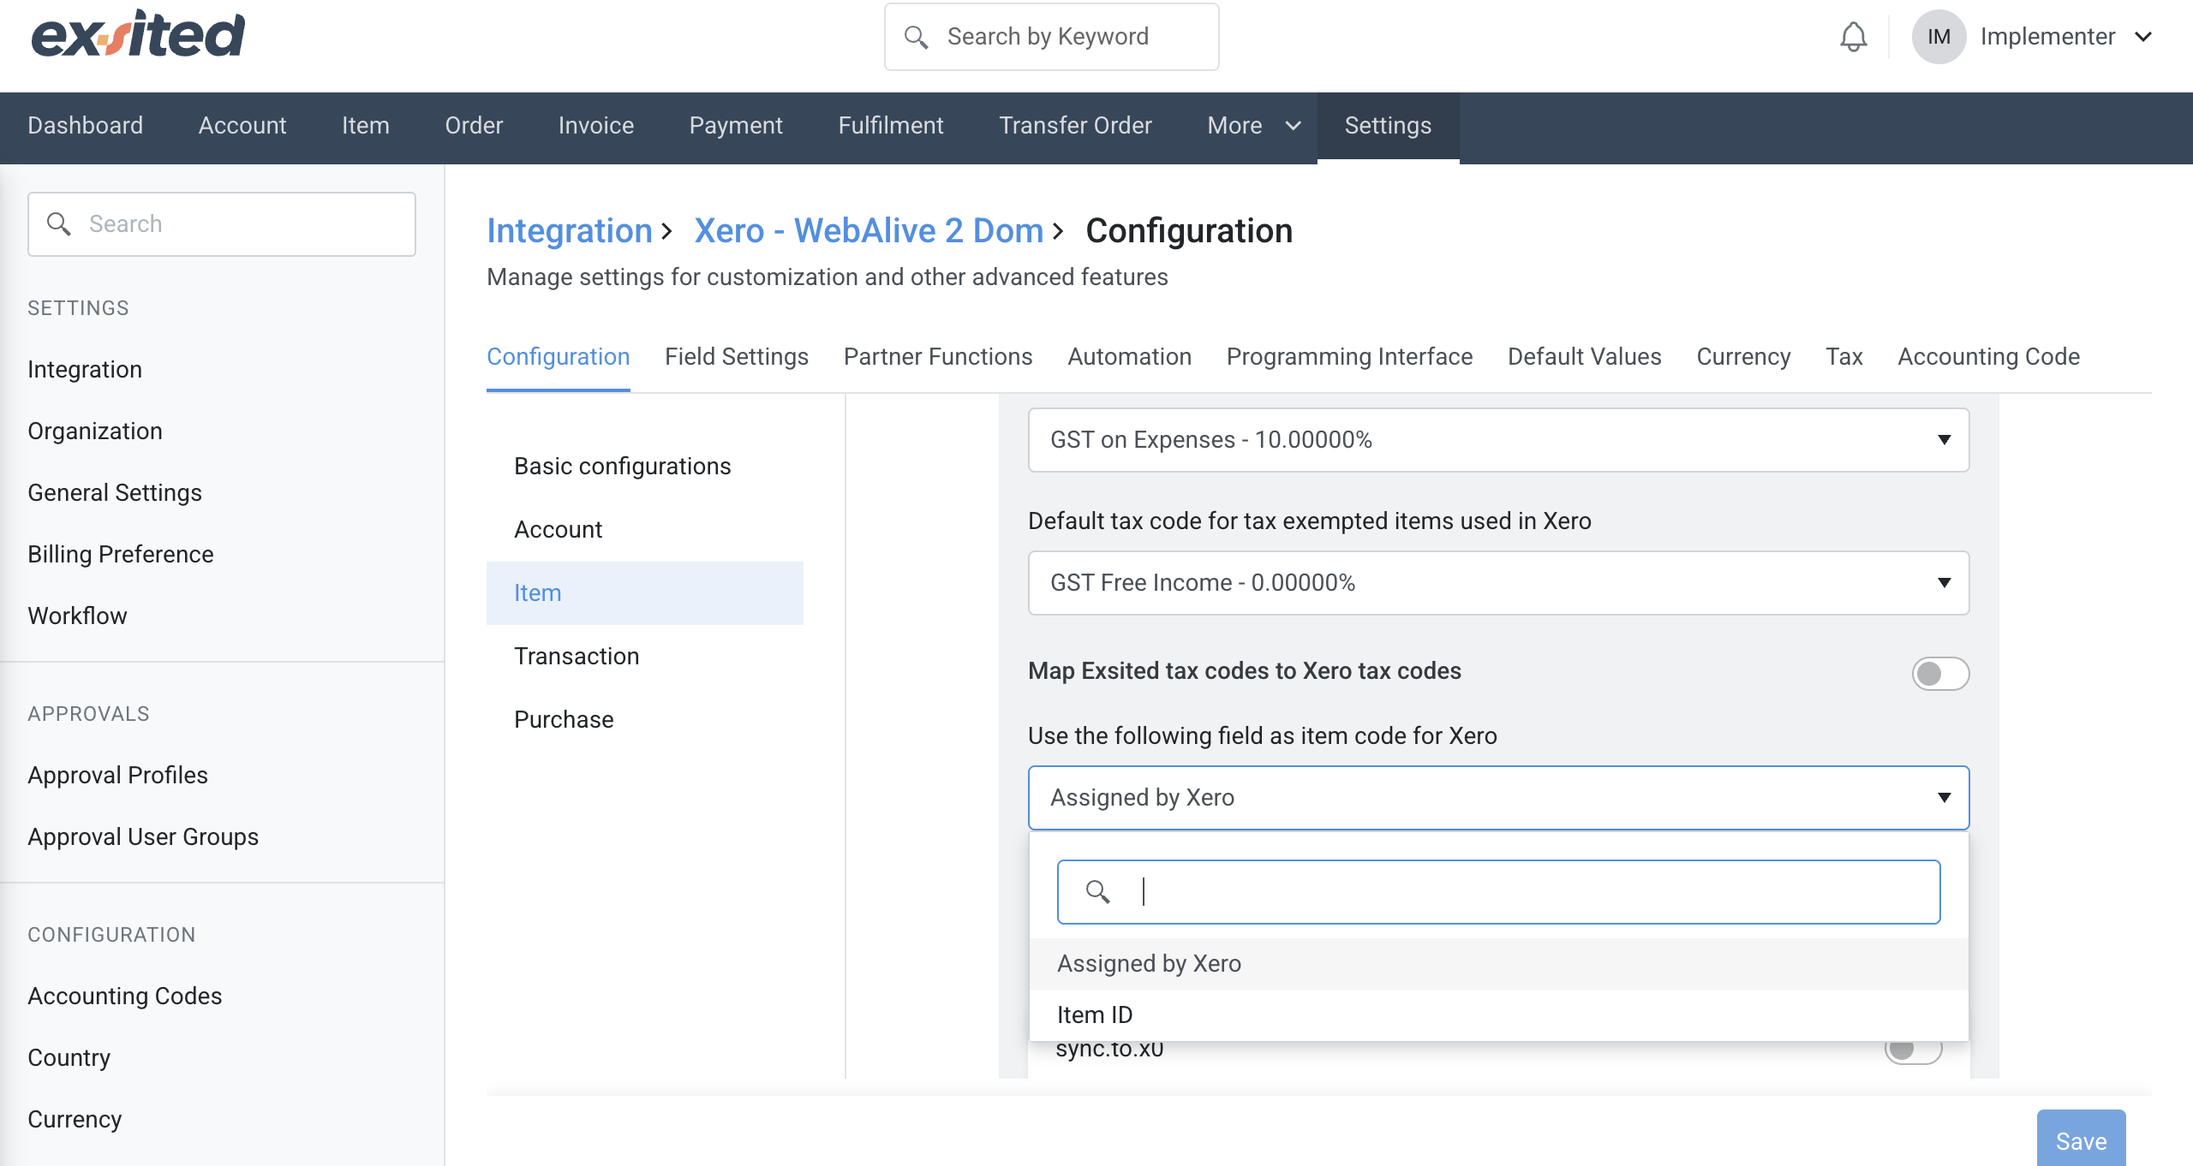
Task: Go to Order in top navigation
Action: click(x=474, y=126)
